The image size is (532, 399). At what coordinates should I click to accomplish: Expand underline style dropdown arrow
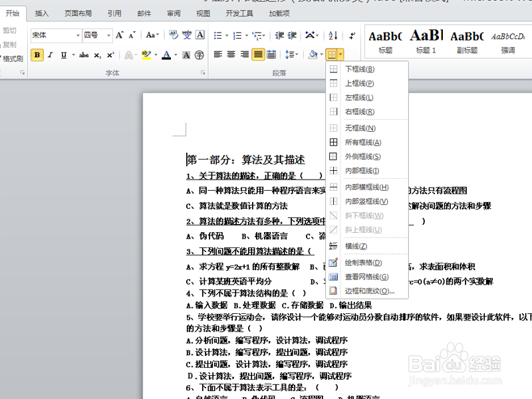click(73, 55)
